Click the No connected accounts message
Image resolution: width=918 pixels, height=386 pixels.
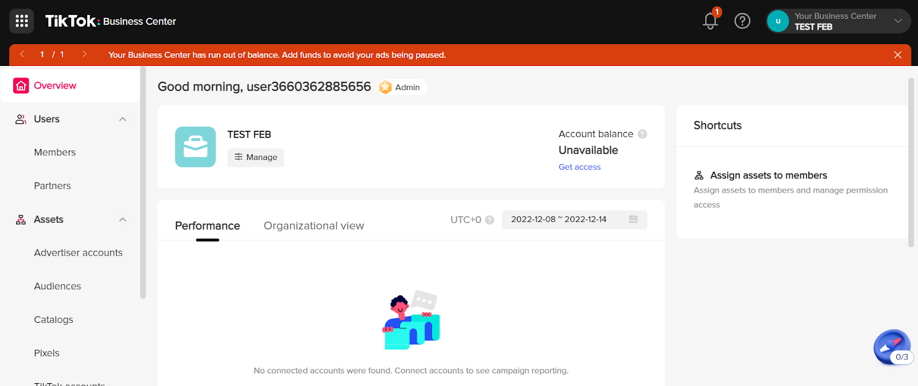(411, 371)
